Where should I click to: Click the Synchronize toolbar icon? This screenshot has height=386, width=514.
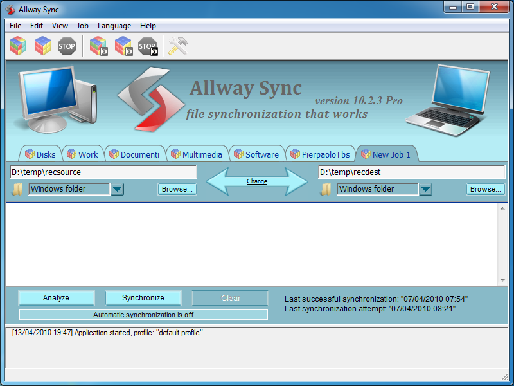point(42,46)
